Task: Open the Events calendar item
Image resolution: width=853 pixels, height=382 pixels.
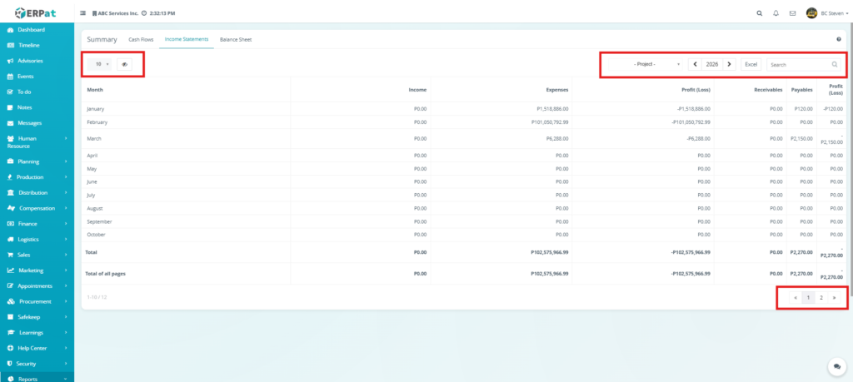Action: 37,77
